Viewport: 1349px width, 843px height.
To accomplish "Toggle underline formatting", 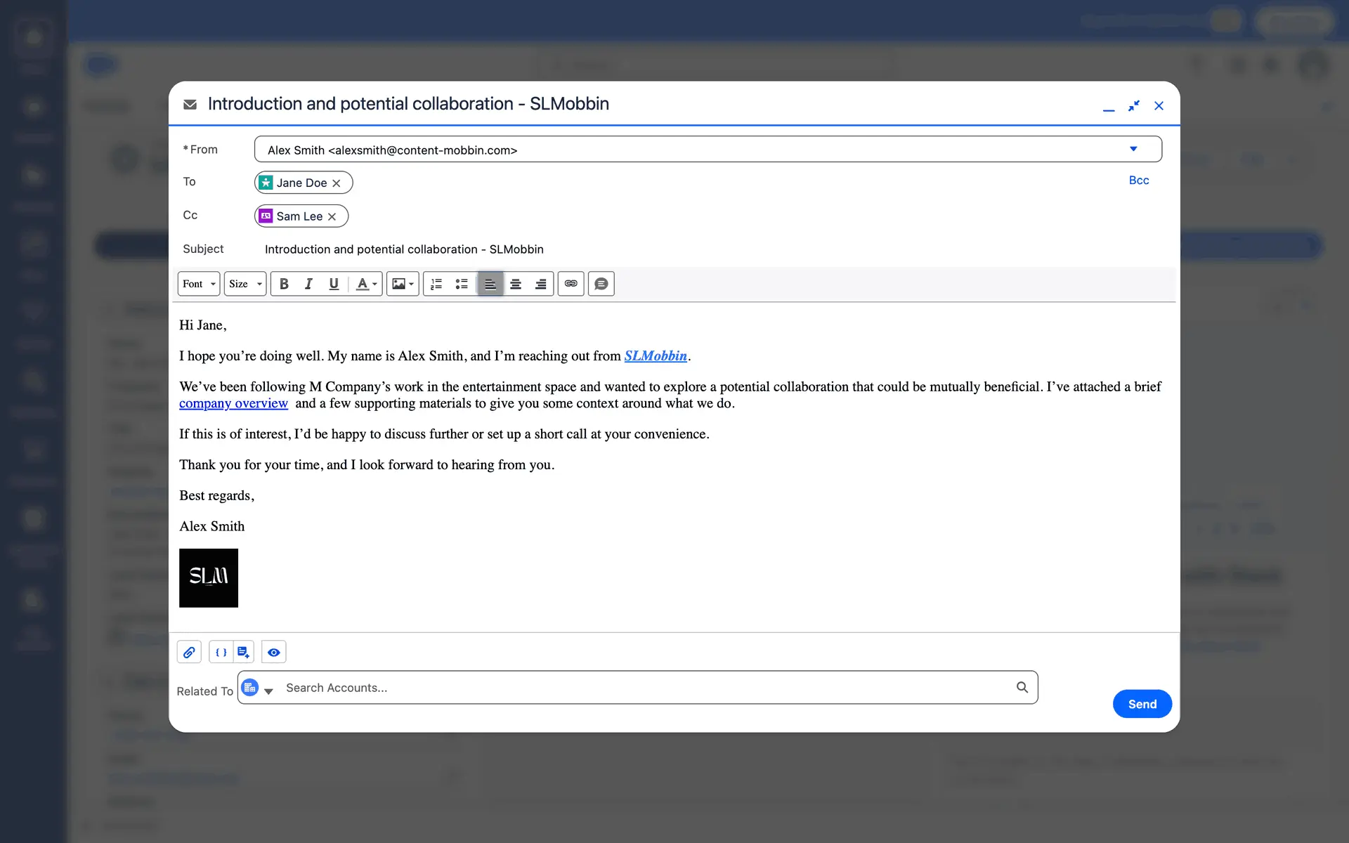I will point(334,284).
